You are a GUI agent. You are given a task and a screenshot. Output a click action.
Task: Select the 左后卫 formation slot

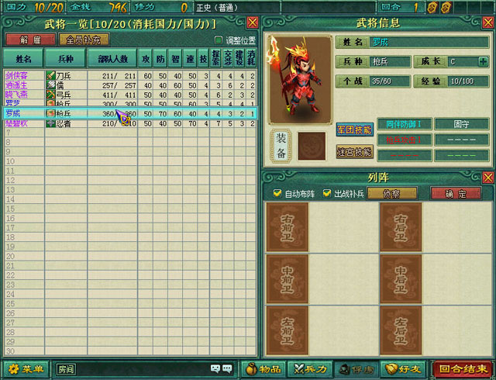click(401, 330)
